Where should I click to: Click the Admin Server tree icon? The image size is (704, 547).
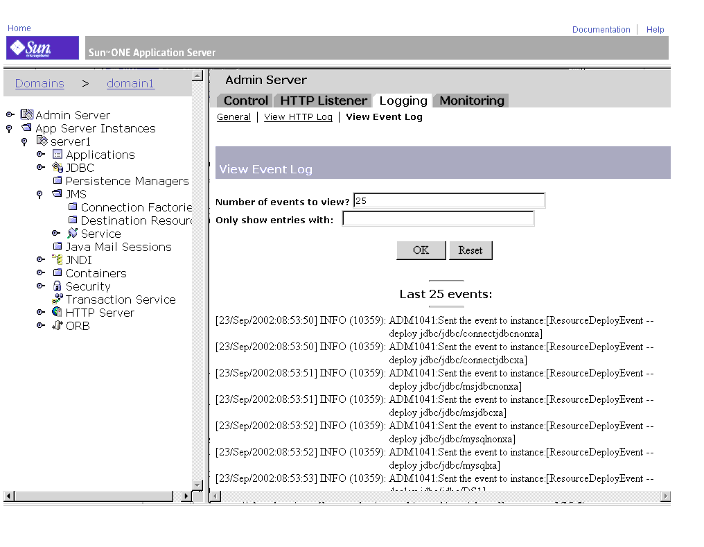(27, 114)
